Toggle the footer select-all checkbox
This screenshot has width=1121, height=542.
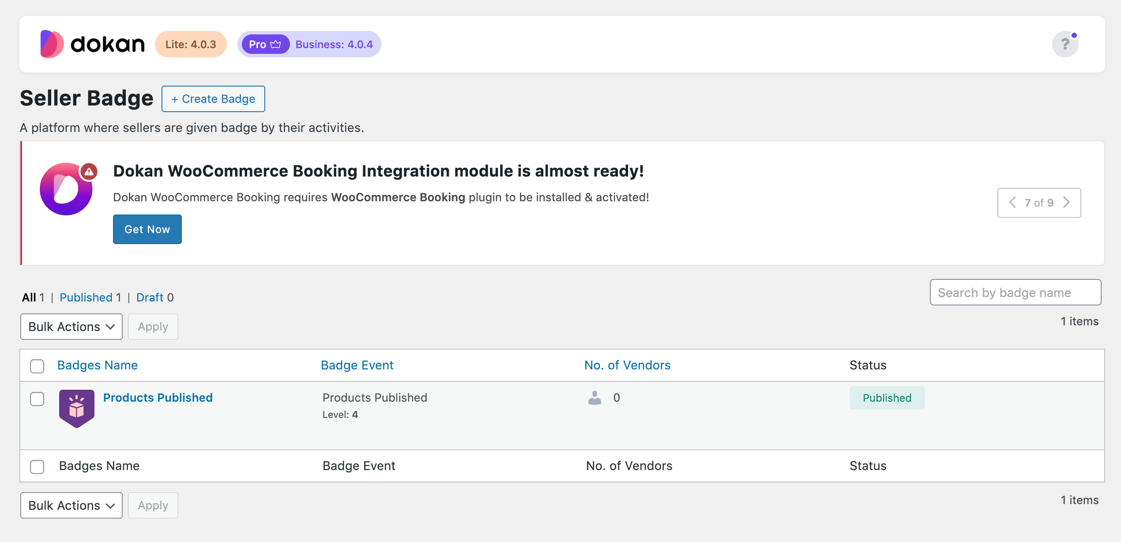click(37, 467)
